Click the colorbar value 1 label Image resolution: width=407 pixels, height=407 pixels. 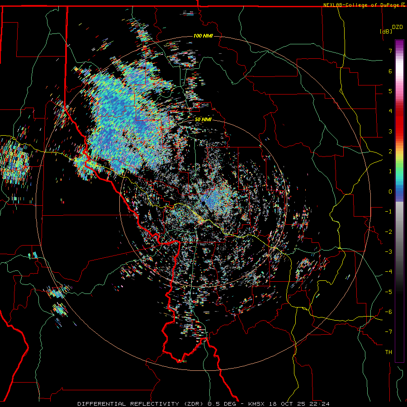[390, 171]
